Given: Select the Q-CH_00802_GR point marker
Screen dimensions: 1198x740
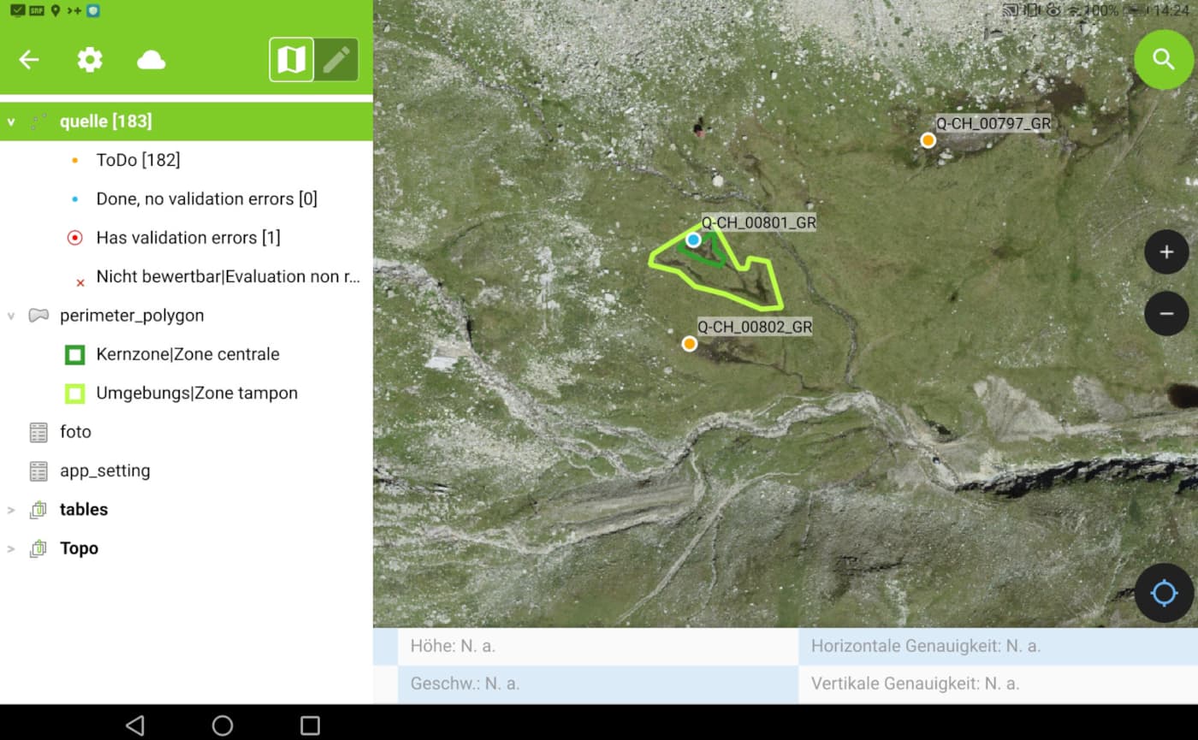Looking at the screenshot, I should (x=690, y=342).
